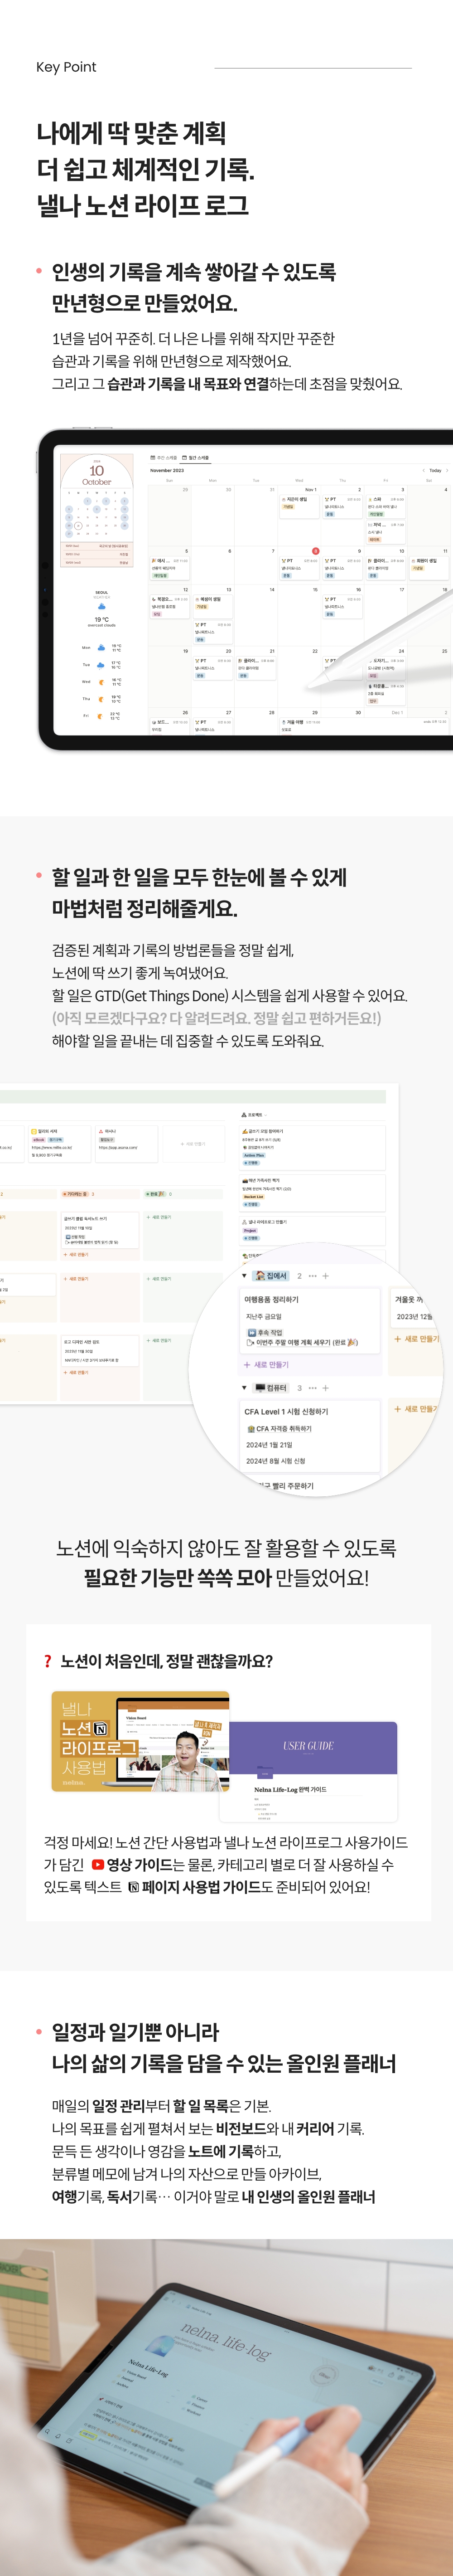Click the YouTube icon before 영상 가이드
This screenshot has height=2576, width=453.
pyautogui.click(x=97, y=1864)
